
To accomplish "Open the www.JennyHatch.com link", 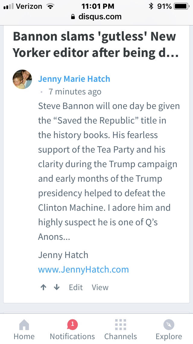I will tap(83, 270).
